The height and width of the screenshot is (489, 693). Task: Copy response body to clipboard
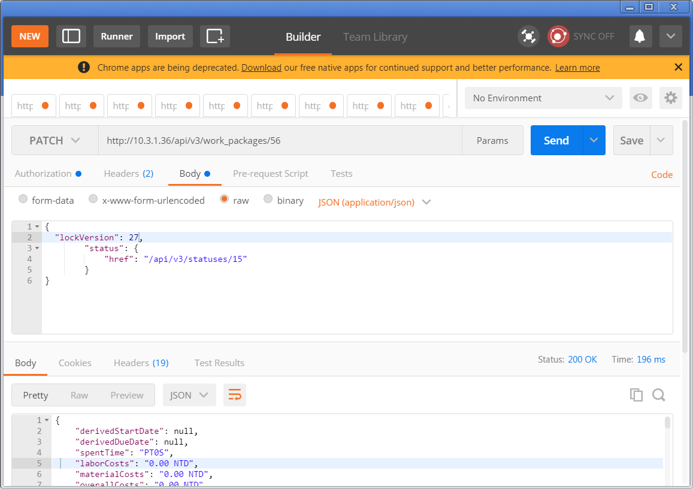(x=636, y=394)
